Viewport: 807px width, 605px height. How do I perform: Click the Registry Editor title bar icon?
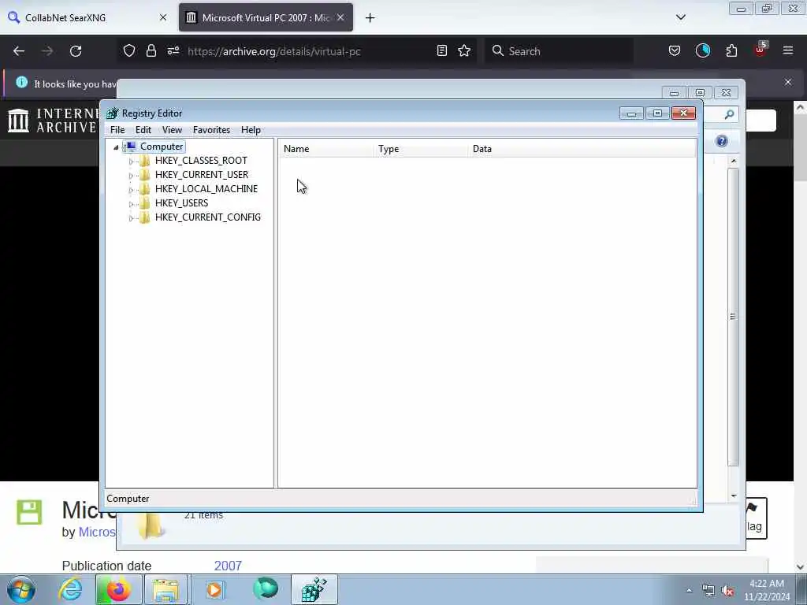pos(112,113)
